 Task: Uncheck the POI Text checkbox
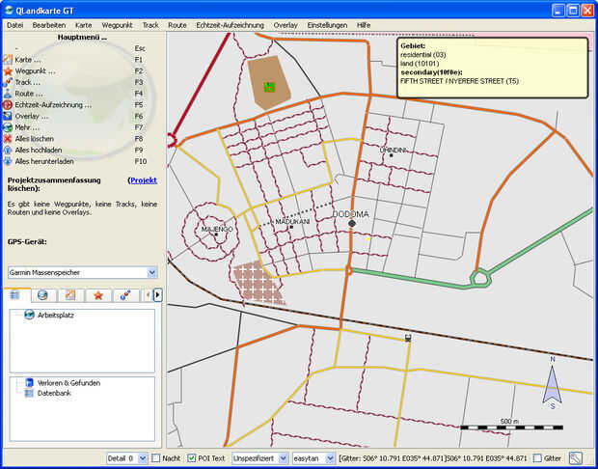[191, 458]
